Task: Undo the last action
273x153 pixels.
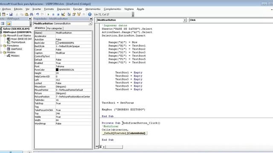Action: (38, 14)
